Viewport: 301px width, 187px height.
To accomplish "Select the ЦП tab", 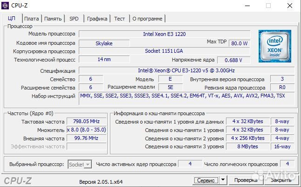I will [x=12, y=18].
